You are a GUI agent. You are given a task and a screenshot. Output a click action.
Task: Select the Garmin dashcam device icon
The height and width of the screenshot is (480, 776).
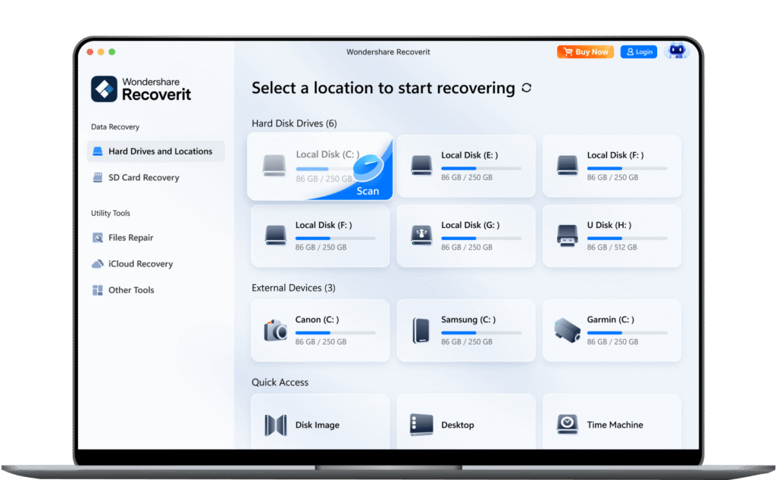click(567, 329)
